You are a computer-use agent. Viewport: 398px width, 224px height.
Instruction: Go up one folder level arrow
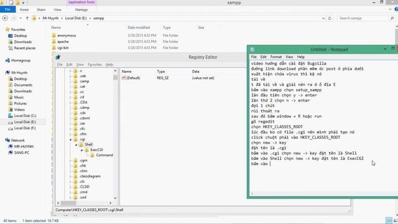(27, 18)
